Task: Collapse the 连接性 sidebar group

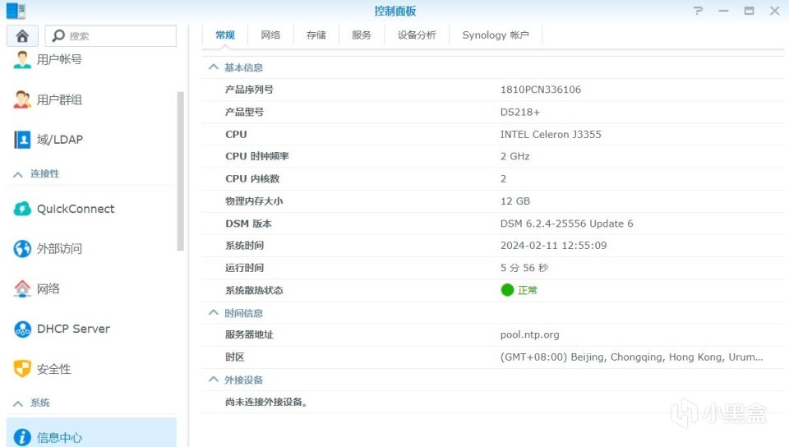Action: tap(18, 174)
